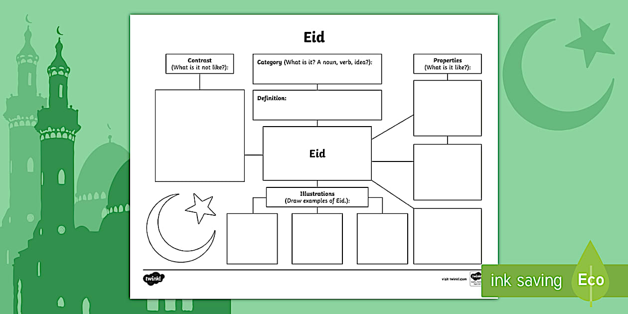Select the large Contrast answer box

click(x=199, y=135)
